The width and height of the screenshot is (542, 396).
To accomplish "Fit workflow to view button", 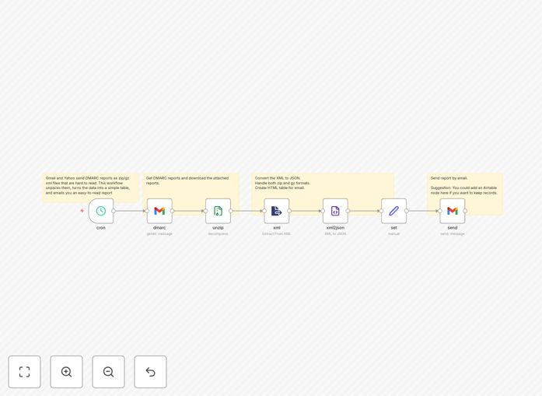I will (25, 372).
